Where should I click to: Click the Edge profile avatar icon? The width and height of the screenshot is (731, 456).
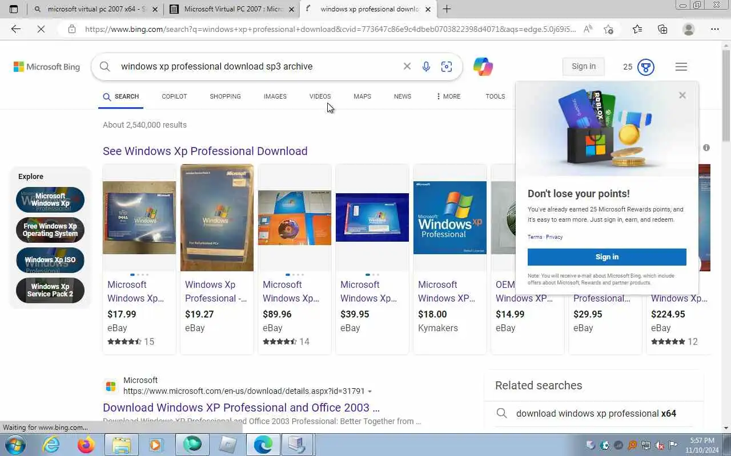pos(689,29)
